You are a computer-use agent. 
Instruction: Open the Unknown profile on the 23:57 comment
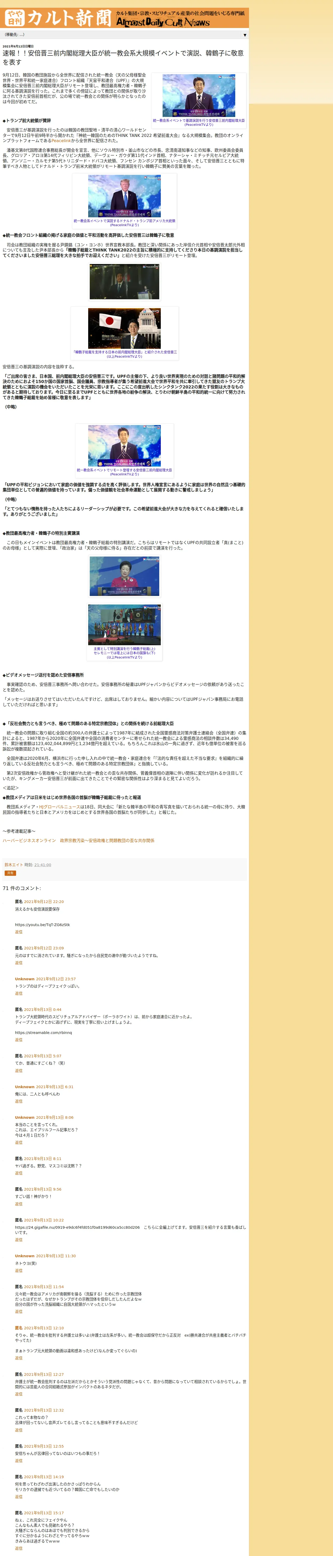(25, 979)
